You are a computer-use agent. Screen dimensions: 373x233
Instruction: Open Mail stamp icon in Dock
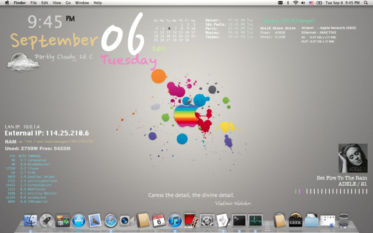point(94,220)
